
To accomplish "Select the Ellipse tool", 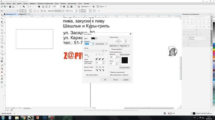I will (2, 39).
